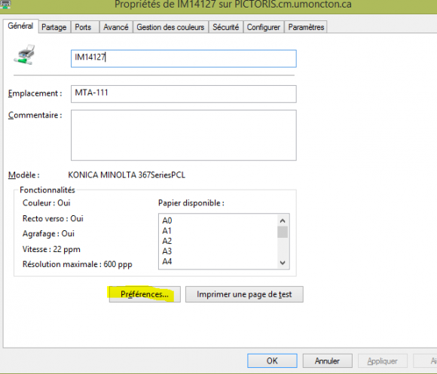Select A3 in the paper list
This screenshot has height=374, width=437.
point(167,251)
